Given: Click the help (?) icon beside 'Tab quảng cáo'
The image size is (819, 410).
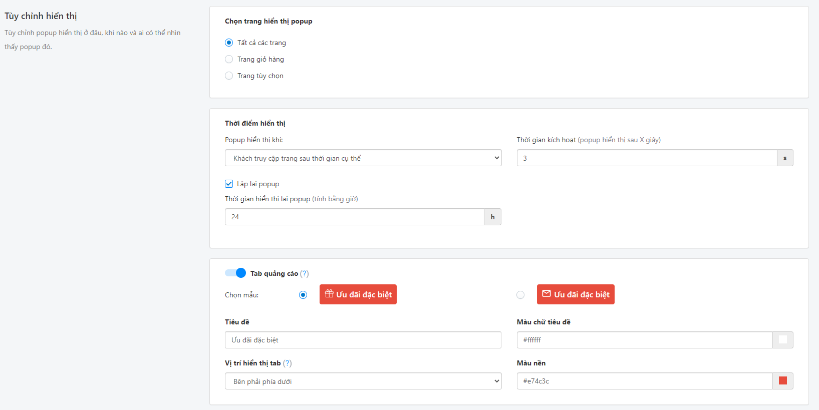Looking at the screenshot, I should click(305, 273).
